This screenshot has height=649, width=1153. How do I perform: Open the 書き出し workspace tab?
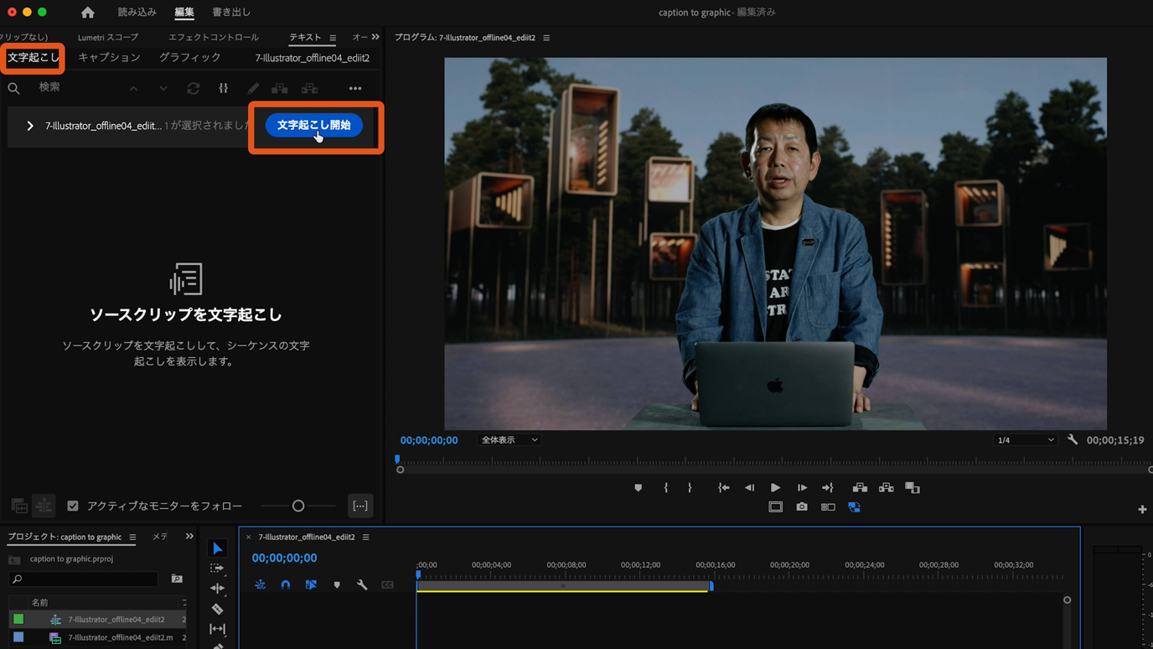pyautogui.click(x=231, y=13)
